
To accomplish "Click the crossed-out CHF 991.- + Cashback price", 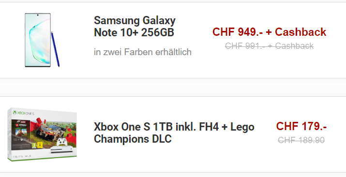I will pyautogui.click(x=269, y=46).
